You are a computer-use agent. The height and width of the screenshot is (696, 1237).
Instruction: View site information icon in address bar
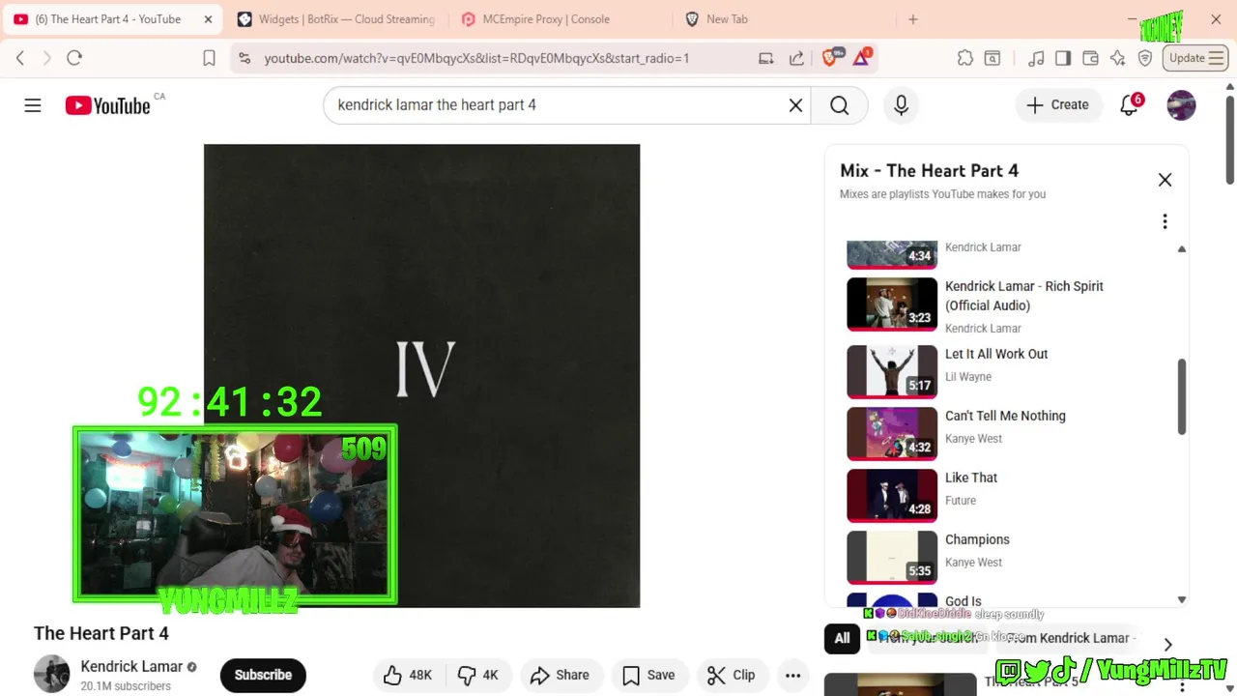(245, 58)
